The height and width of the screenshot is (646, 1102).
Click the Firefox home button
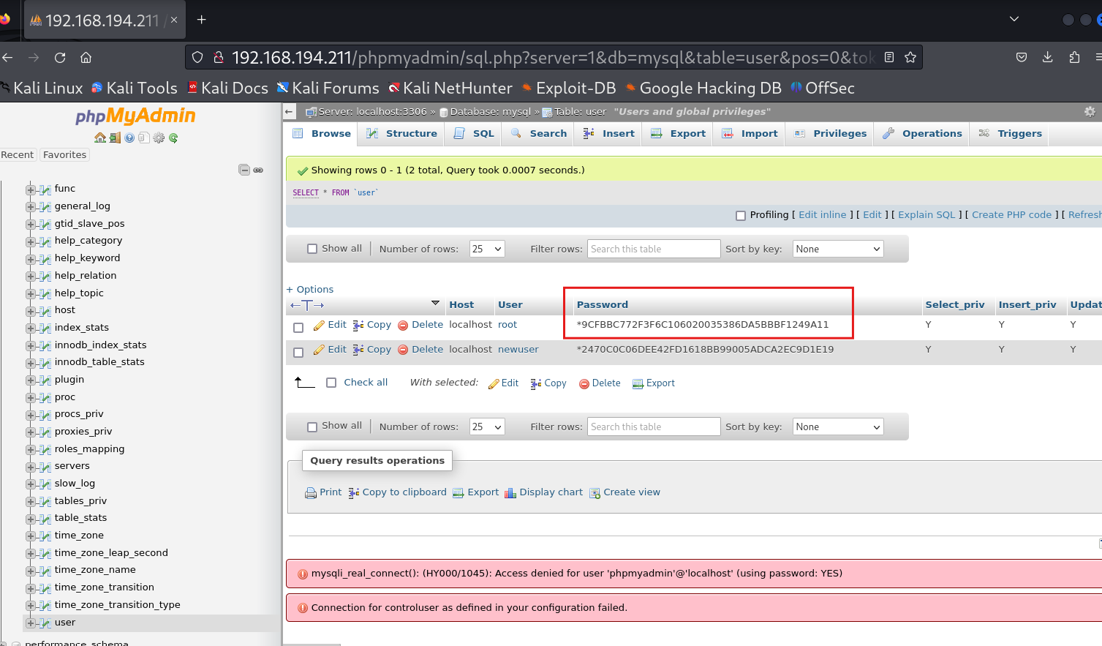click(x=86, y=57)
